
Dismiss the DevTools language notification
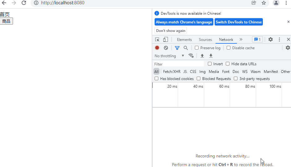[289, 22]
